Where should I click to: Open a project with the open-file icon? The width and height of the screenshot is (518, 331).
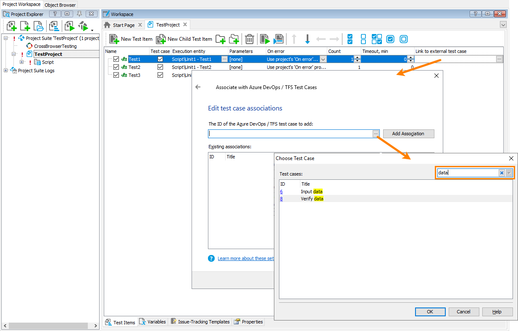[x=38, y=26]
